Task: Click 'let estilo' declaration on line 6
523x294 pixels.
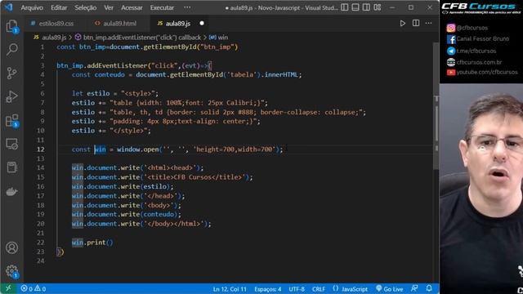Action: [x=91, y=93]
